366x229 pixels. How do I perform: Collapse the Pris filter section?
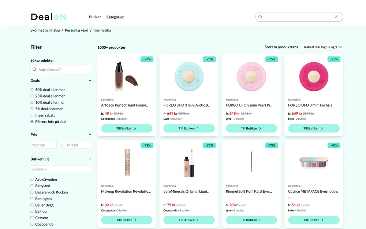90,134
